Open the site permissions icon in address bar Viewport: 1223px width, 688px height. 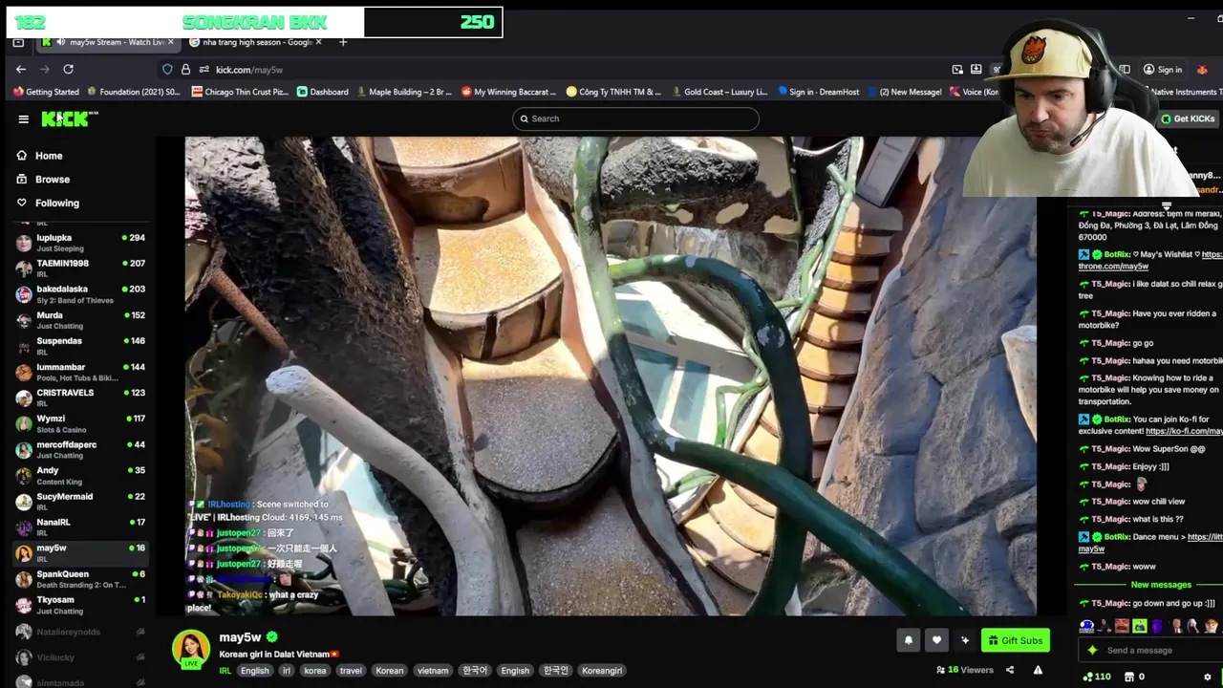(x=204, y=70)
